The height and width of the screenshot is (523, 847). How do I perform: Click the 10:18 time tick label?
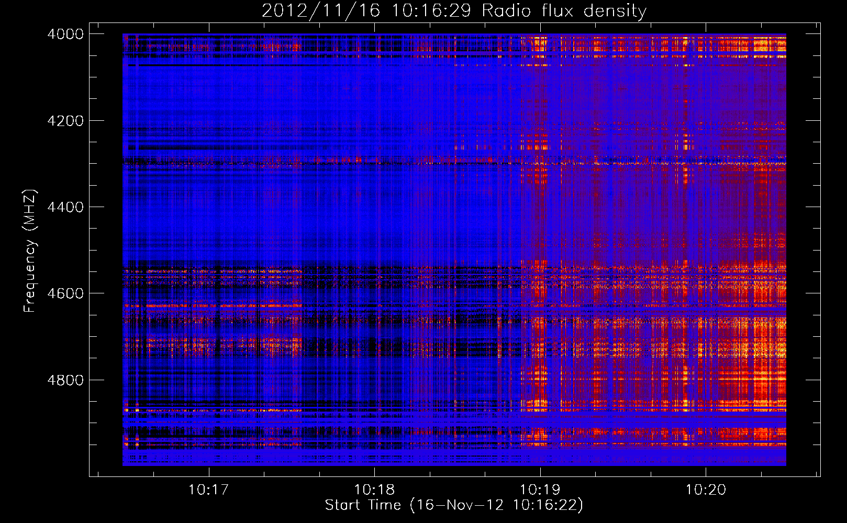[x=374, y=490]
